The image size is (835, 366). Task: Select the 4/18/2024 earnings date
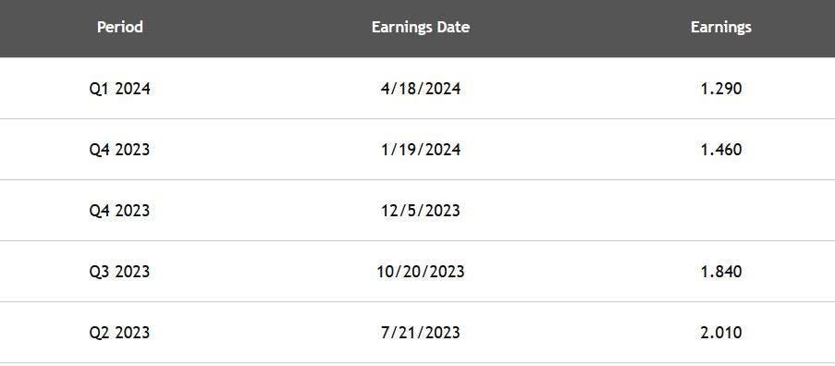pos(421,89)
